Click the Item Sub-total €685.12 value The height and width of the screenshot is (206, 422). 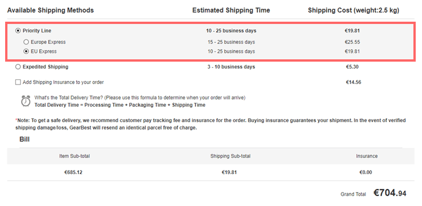tap(73, 172)
